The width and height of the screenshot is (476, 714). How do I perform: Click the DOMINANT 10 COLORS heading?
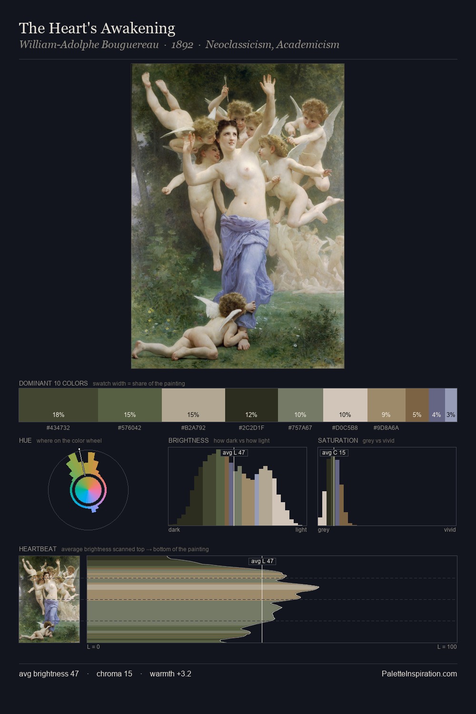click(x=53, y=383)
